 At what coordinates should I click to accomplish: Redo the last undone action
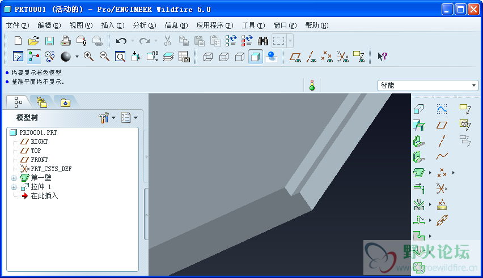[x=145, y=41]
